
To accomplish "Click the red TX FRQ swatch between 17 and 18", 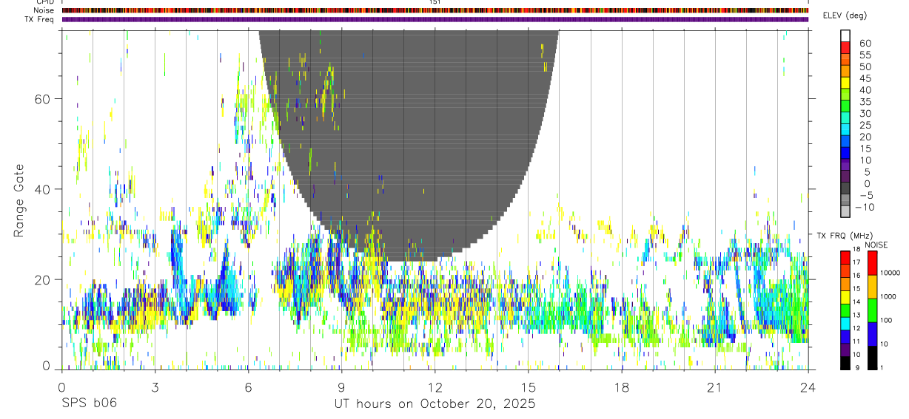I will pyautogui.click(x=845, y=258).
